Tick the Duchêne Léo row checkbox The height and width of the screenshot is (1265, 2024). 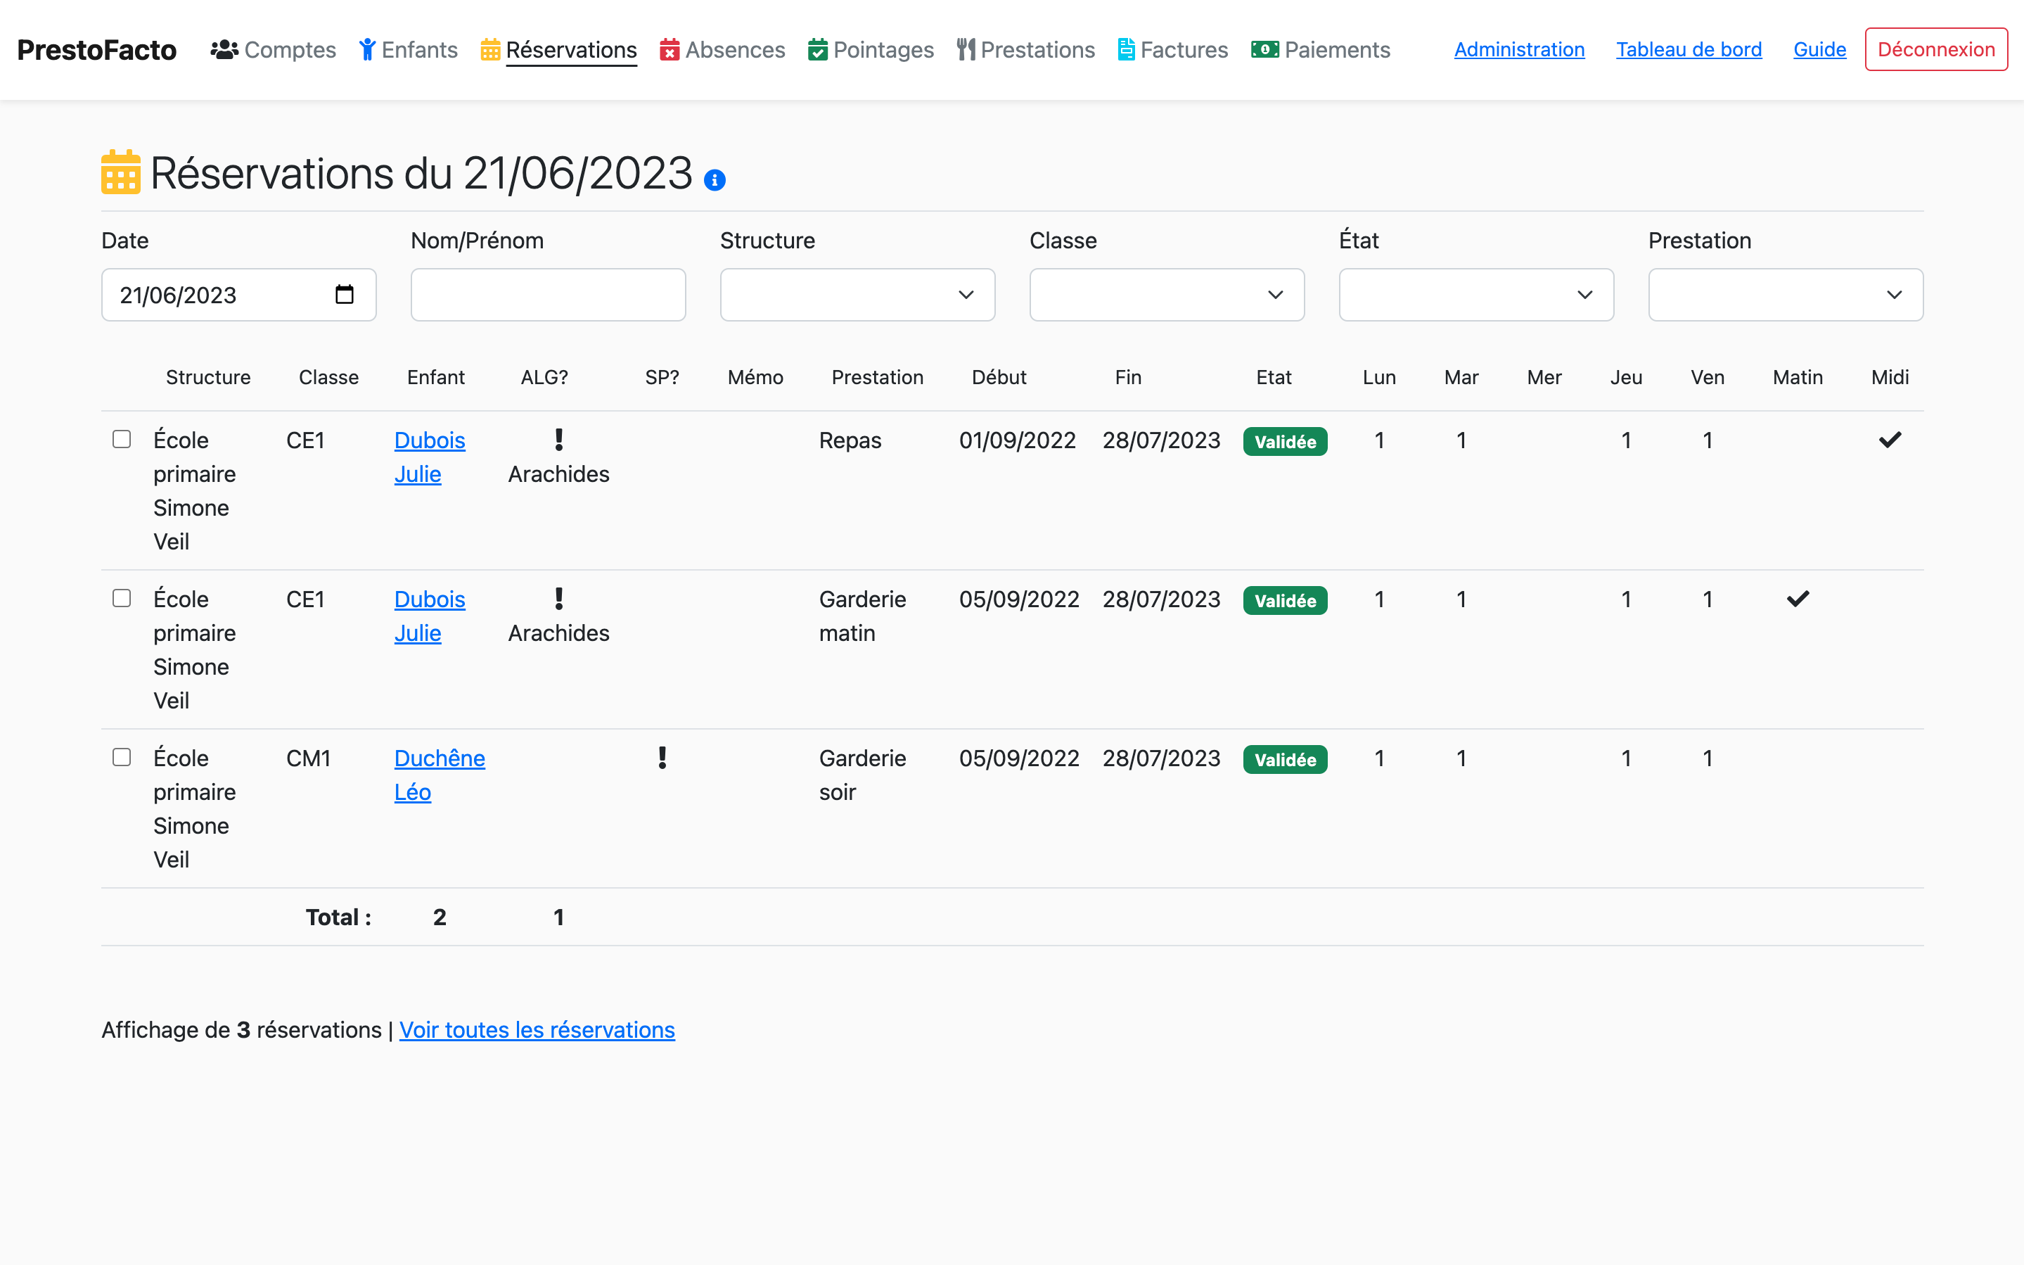coord(122,757)
